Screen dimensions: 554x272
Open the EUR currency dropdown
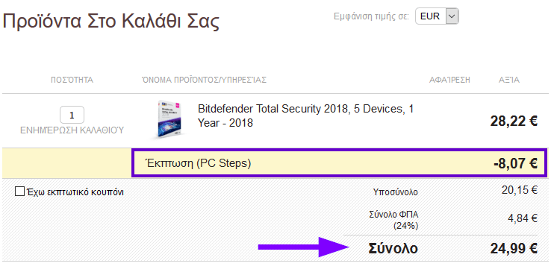437,16
